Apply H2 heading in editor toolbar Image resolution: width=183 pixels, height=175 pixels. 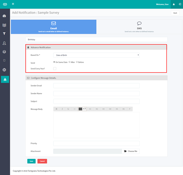pos(97,109)
